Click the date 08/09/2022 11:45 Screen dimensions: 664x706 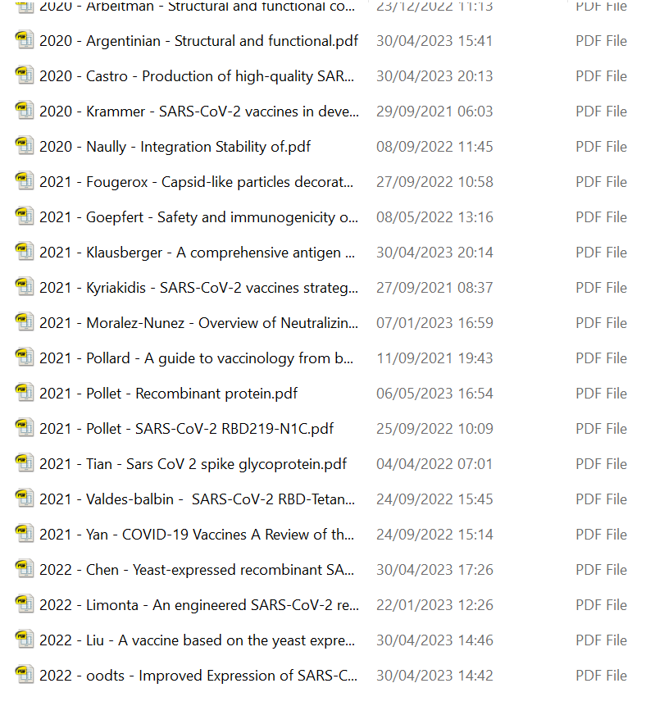pos(434,147)
